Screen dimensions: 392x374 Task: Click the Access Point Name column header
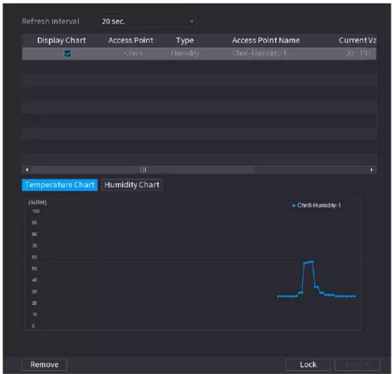[266, 41]
